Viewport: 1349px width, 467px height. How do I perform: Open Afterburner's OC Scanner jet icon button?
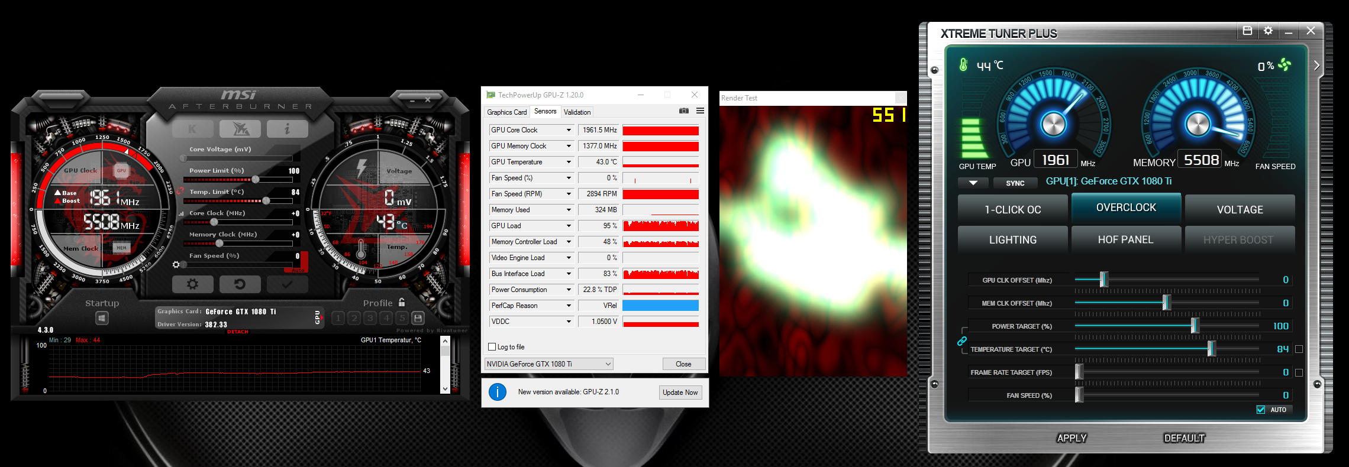tap(240, 128)
